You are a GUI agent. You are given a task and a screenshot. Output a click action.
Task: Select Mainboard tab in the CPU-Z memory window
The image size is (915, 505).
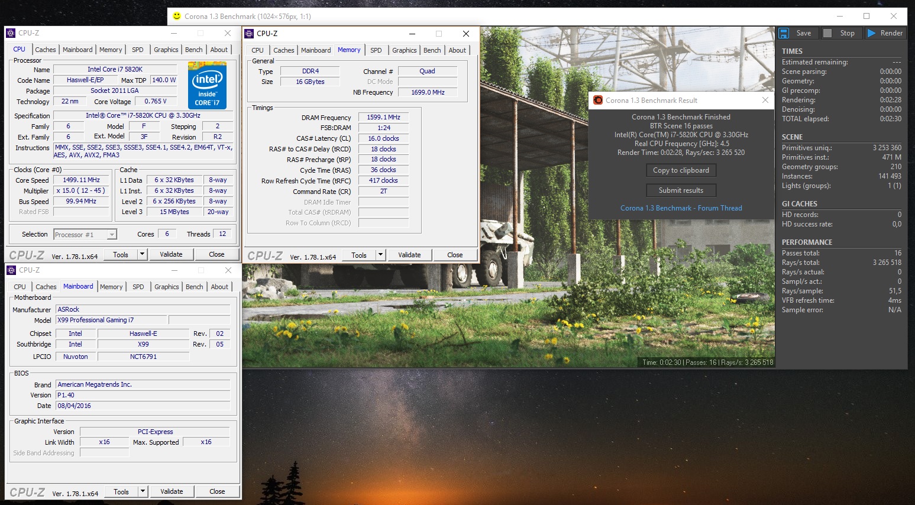click(316, 50)
